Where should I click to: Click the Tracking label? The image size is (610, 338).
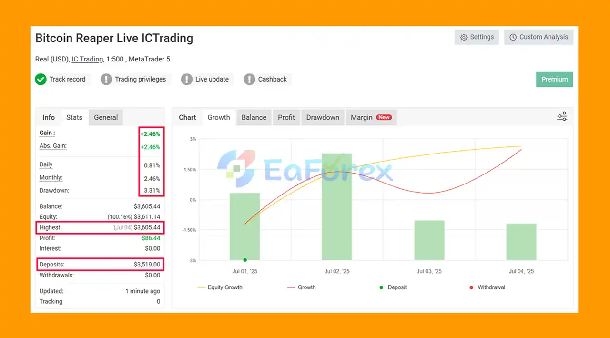pyautogui.click(x=51, y=301)
